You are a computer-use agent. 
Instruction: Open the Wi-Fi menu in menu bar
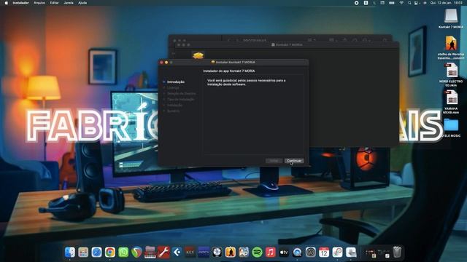tap(401, 3)
